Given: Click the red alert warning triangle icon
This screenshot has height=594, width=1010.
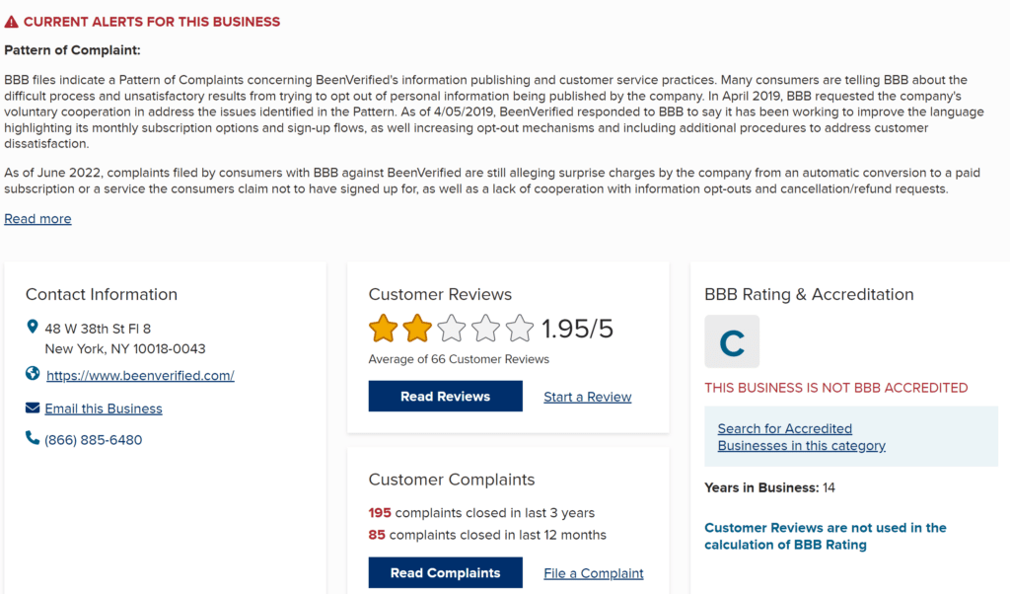Looking at the screenshot, I should pos(11,22).
